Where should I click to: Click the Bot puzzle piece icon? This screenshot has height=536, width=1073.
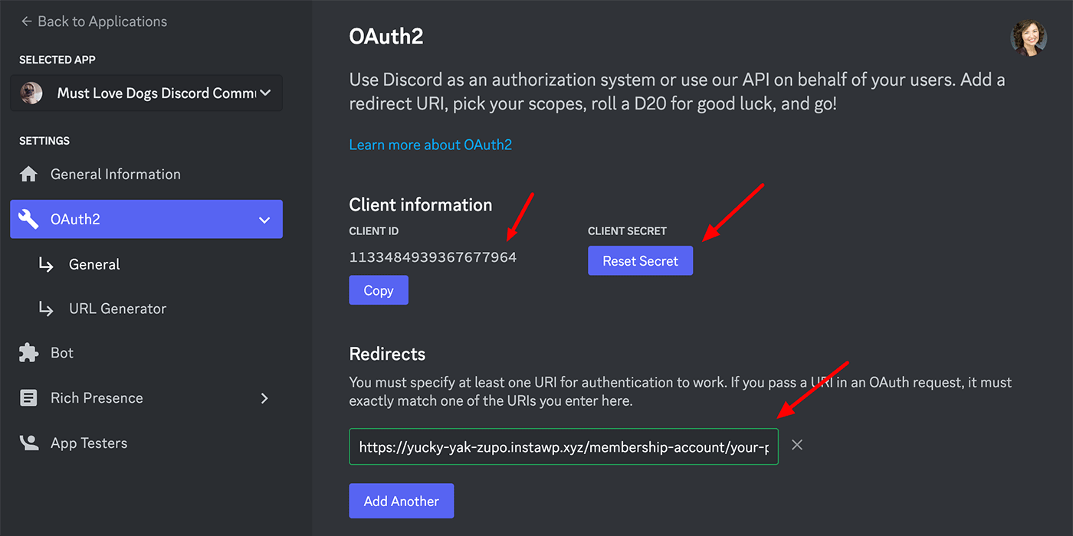click(x=28, y=352)
